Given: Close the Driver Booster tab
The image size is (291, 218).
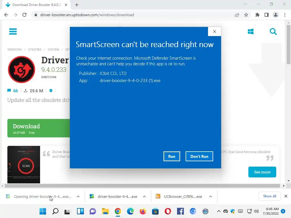Looking at the screenshot, I should pos(66,5).
